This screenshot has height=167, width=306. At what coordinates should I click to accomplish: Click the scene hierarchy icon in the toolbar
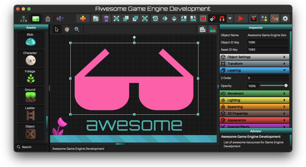pyautogui.click(x=23, y=18)
